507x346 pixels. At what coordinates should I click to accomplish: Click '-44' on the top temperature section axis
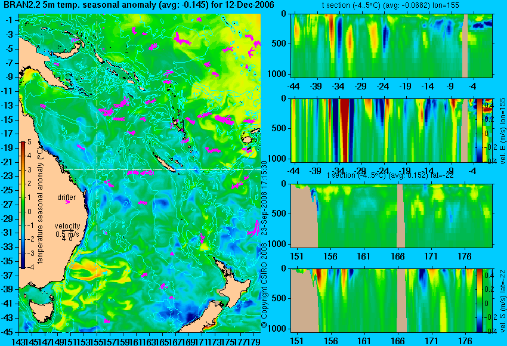[293, 86]
